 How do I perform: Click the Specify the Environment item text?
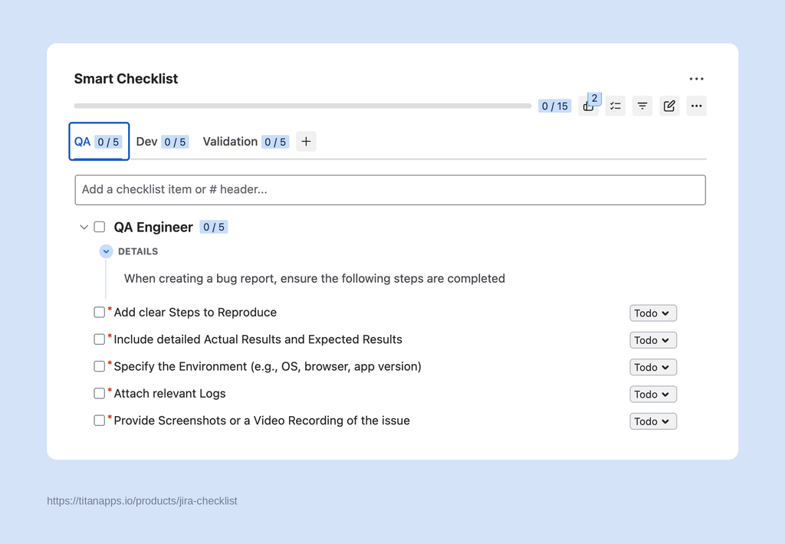click(268, 367)
